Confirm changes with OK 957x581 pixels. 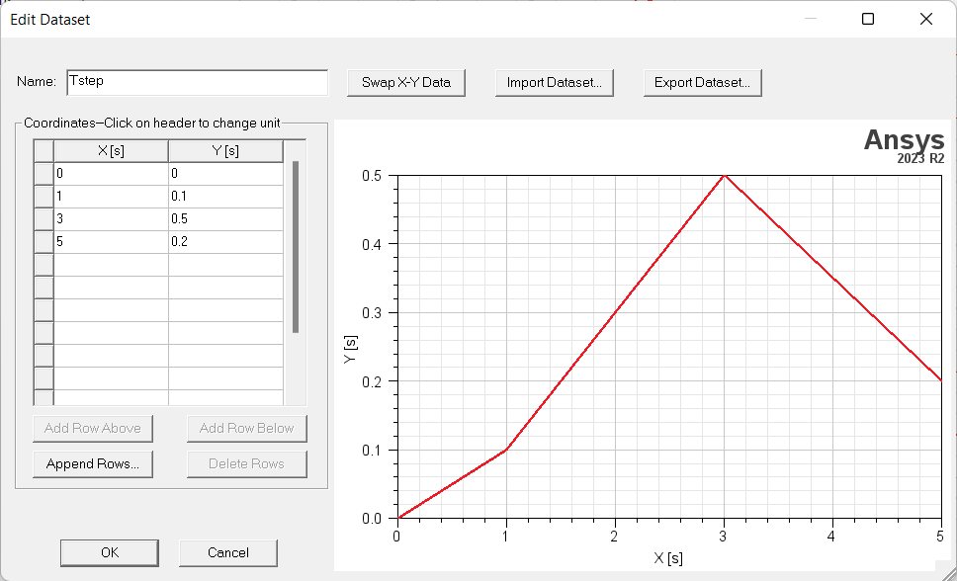109,552
